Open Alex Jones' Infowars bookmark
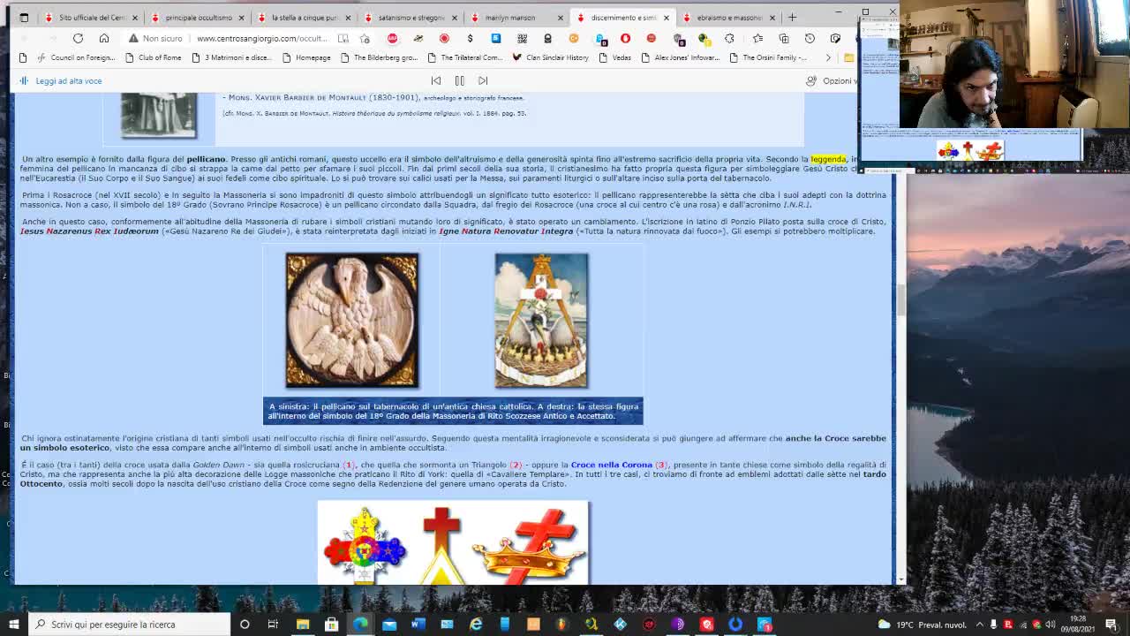This screenshot has height=636, width=1130. [680, 57]
